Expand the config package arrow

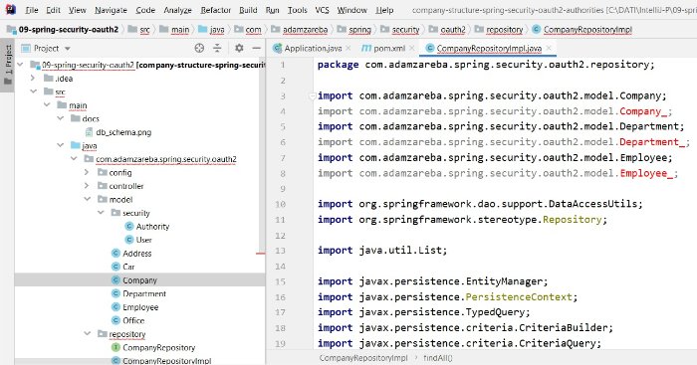[87, 172]
